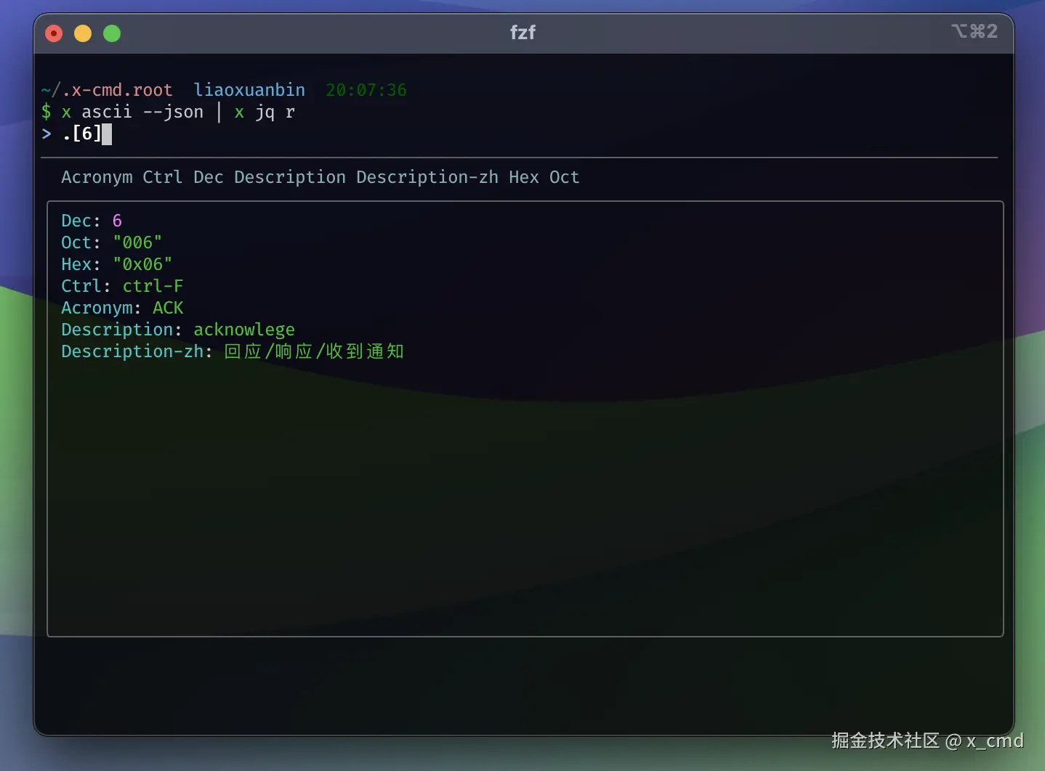The height and width of the screenshot is (771, 1045).
Task: Click the query input field containing .[6]
Action: pos(82,134)
